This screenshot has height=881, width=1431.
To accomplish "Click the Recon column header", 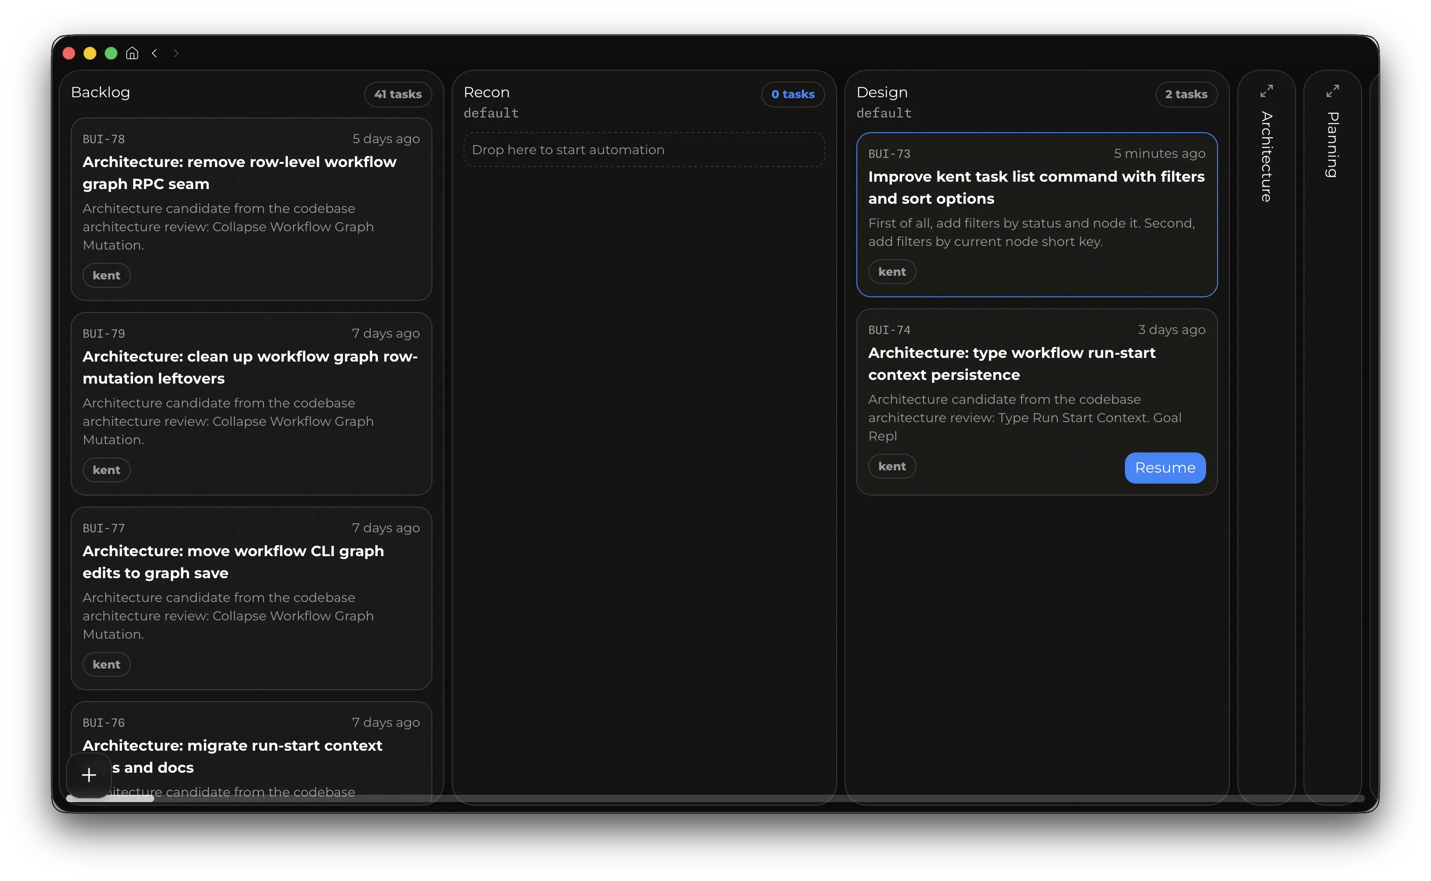I will tap(486, 93).
